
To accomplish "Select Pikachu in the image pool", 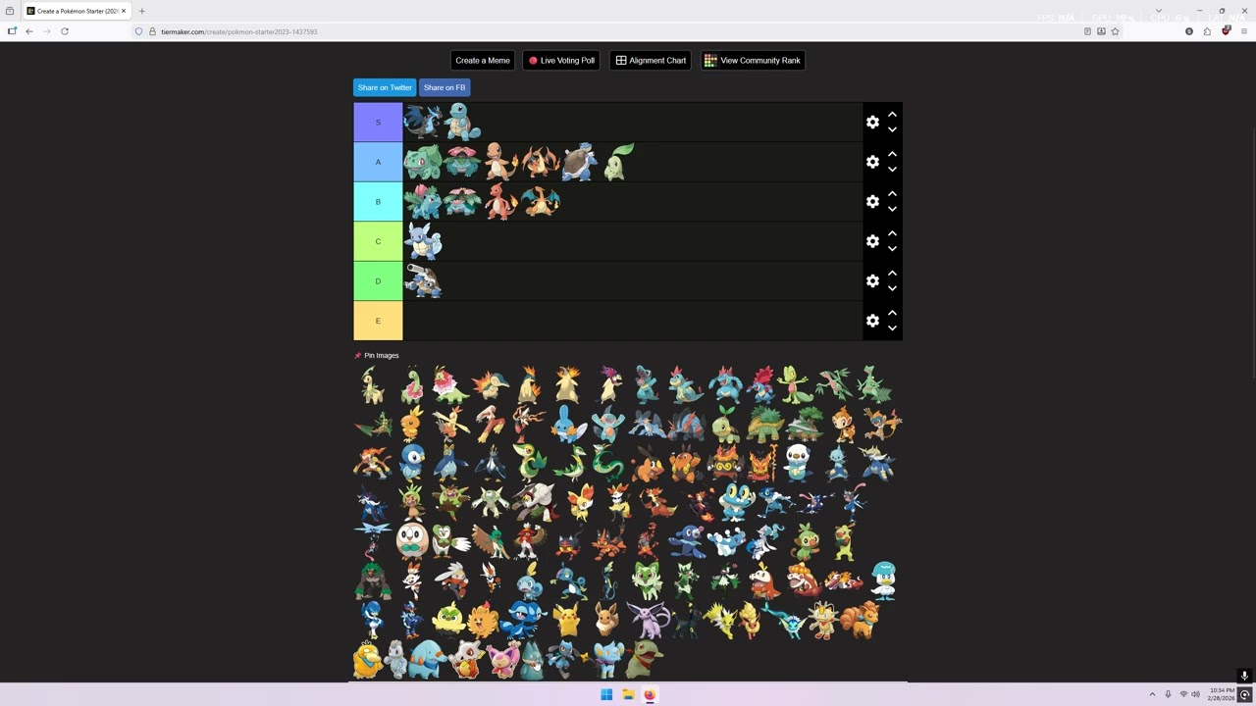I will pos(567,620).
